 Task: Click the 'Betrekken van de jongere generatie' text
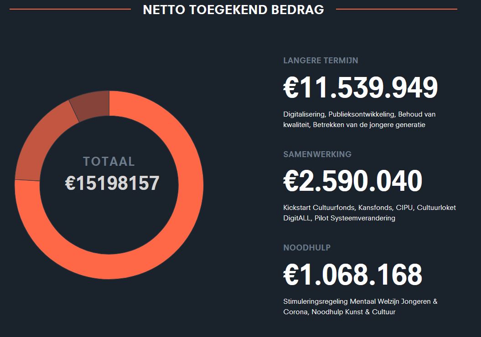369,125
